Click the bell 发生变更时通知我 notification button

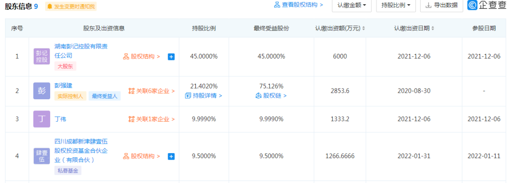(71, 6)
